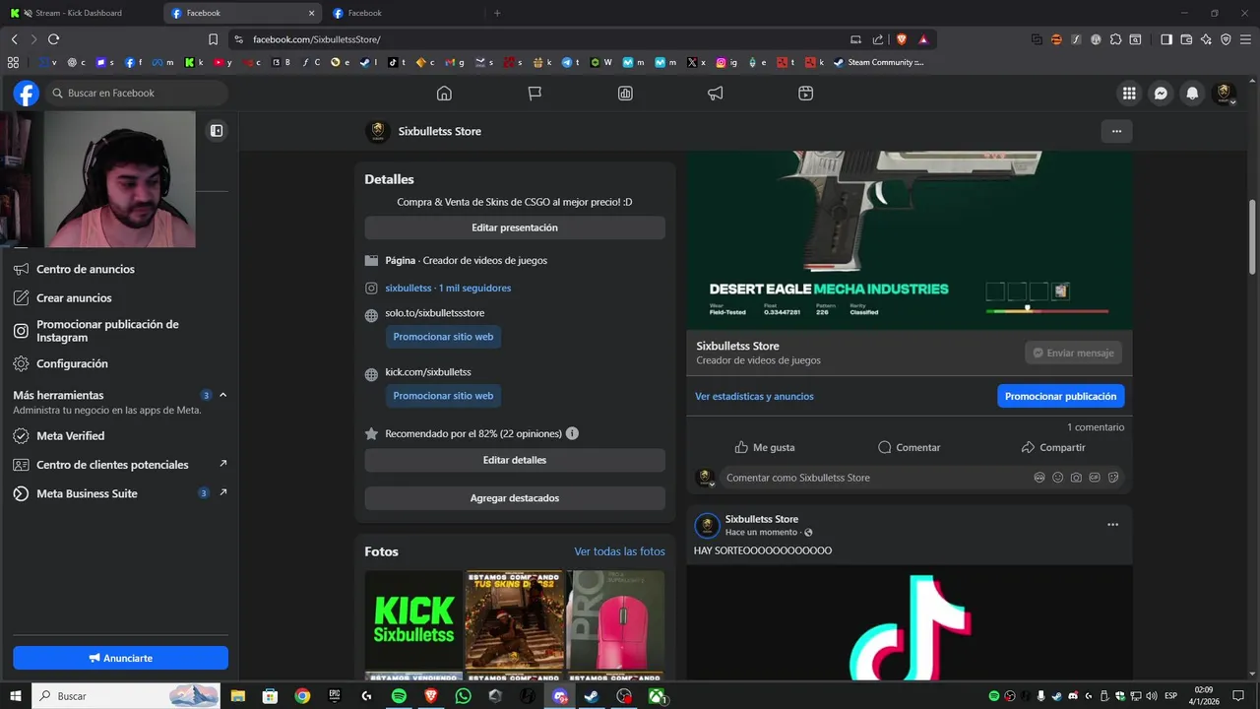Open the system volume icon

[1151, 696]
